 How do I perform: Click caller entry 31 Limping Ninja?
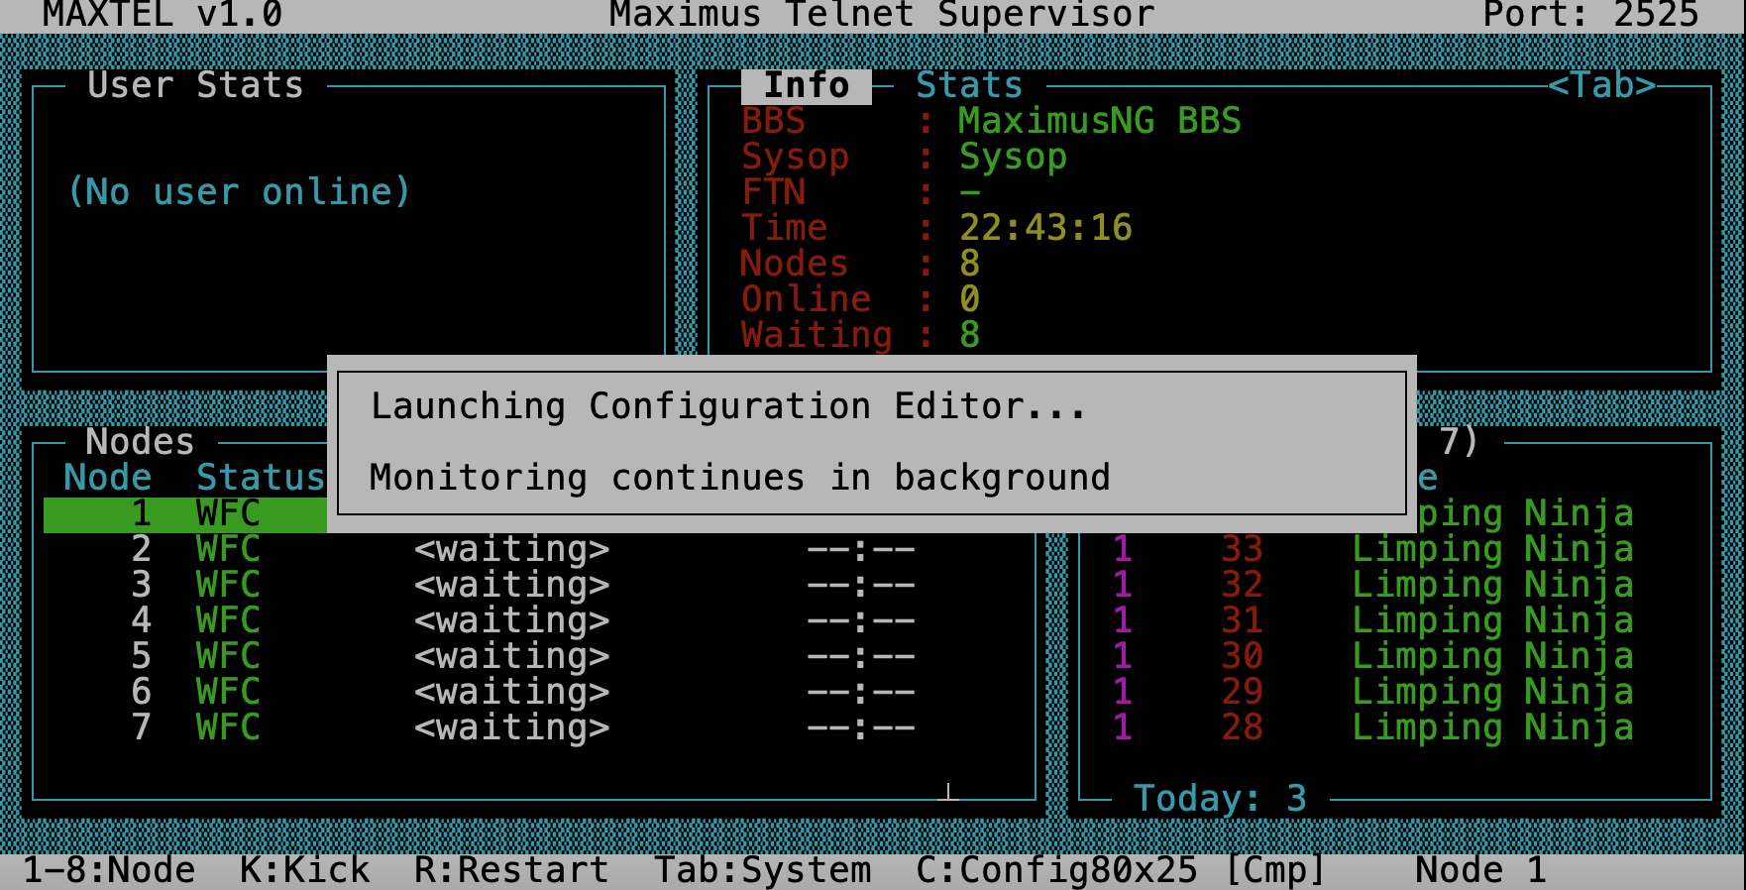click(1372, 621)
